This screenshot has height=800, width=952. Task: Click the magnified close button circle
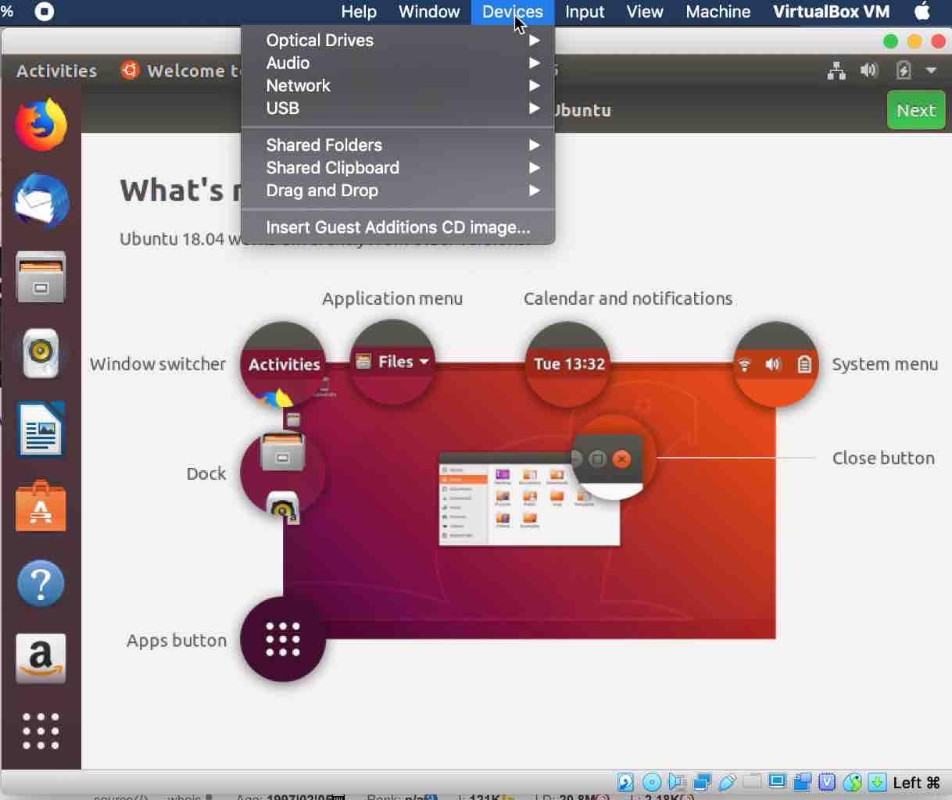click(x=613, y=458)
